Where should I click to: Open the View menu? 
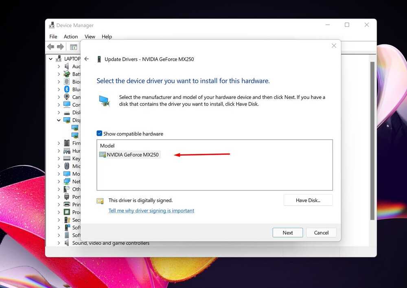pos(90,37)
